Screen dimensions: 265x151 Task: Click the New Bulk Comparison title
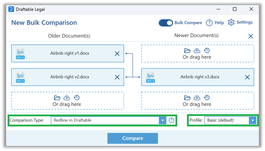(44, 23)
